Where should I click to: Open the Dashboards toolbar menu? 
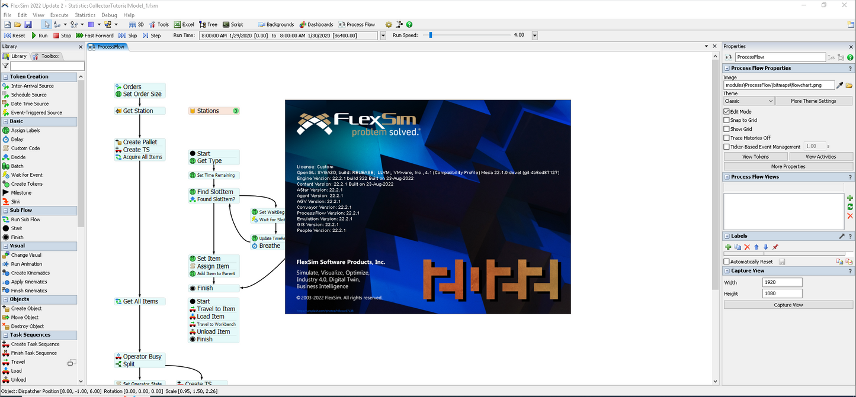[316, 25]
